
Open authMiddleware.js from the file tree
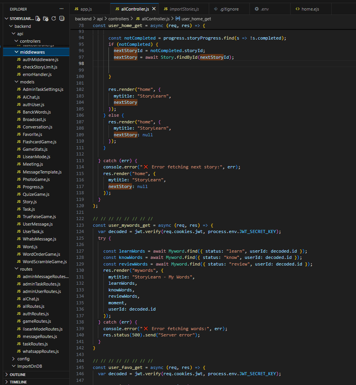[x=40, y=60]
